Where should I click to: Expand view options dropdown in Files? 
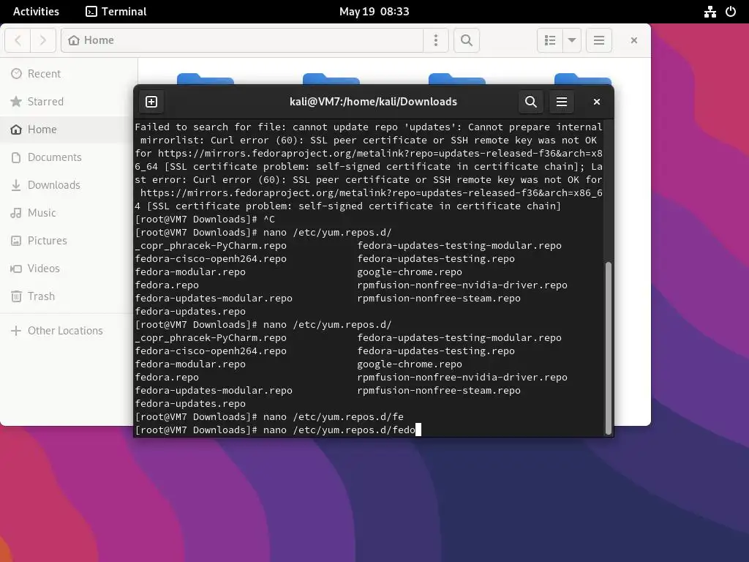pyautogui.click(x=572, y=40)
